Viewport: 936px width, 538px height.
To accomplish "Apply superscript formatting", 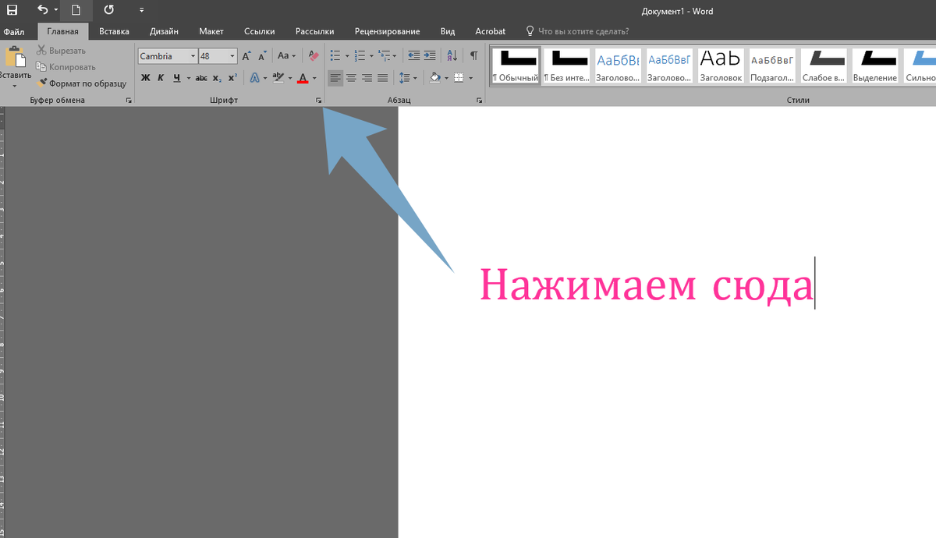I will pyautogui.click(x=233, y=76).
